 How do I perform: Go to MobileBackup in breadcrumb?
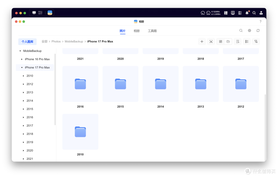(74, 41)
